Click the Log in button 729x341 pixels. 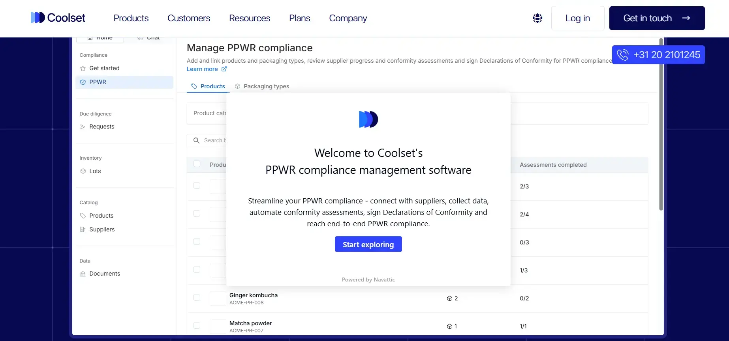point(578,18)
